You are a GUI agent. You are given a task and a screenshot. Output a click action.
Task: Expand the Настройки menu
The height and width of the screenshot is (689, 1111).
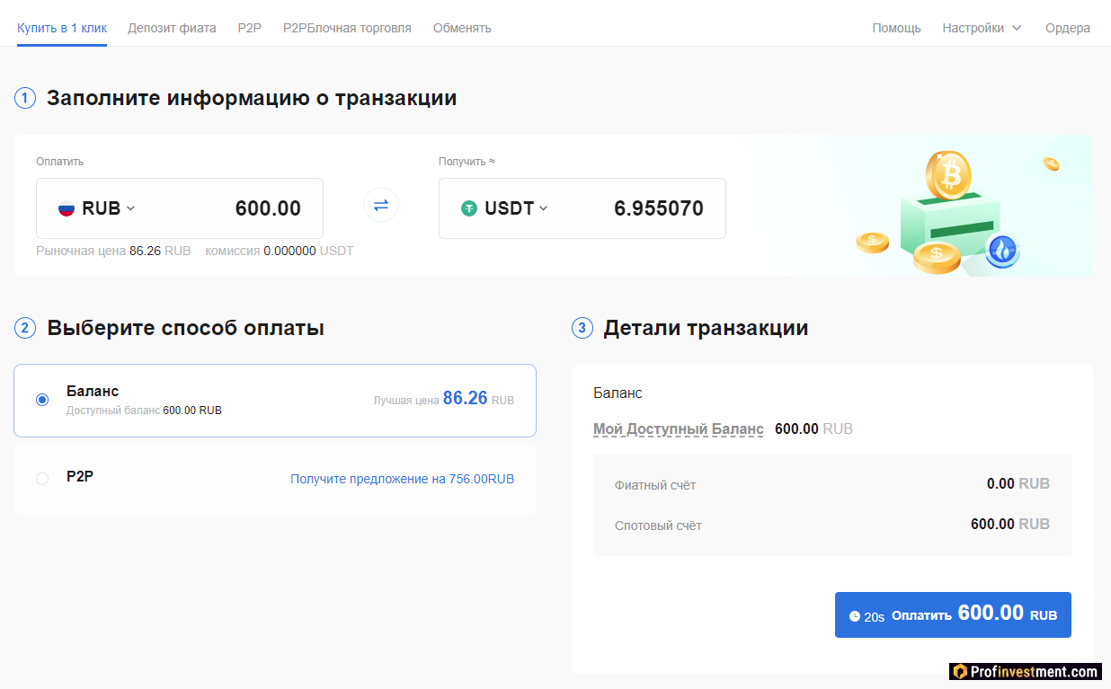click(982, 28)
